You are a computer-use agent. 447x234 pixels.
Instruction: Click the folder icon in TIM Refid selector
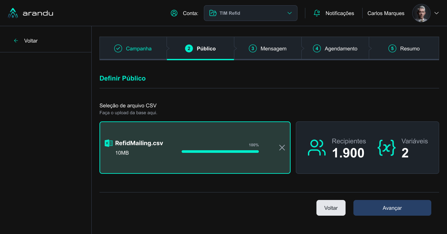coord(213,13)
